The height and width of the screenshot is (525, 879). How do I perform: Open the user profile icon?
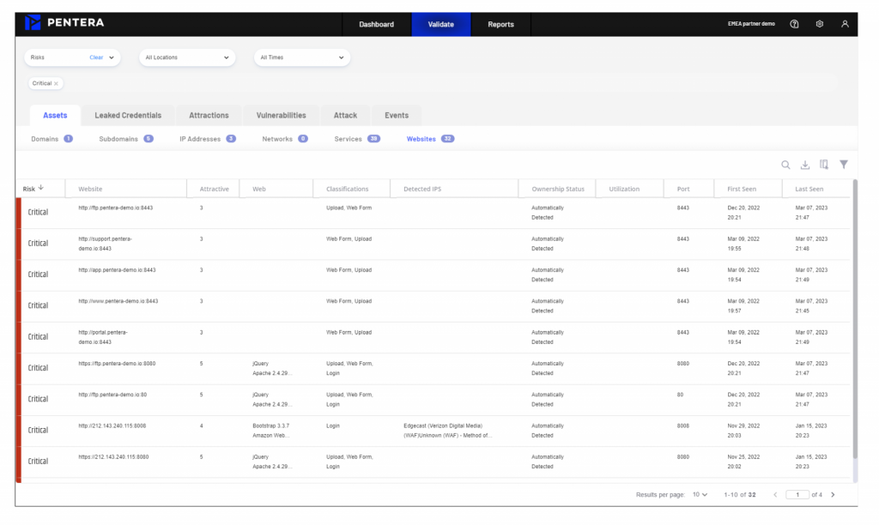pos(845,24)
